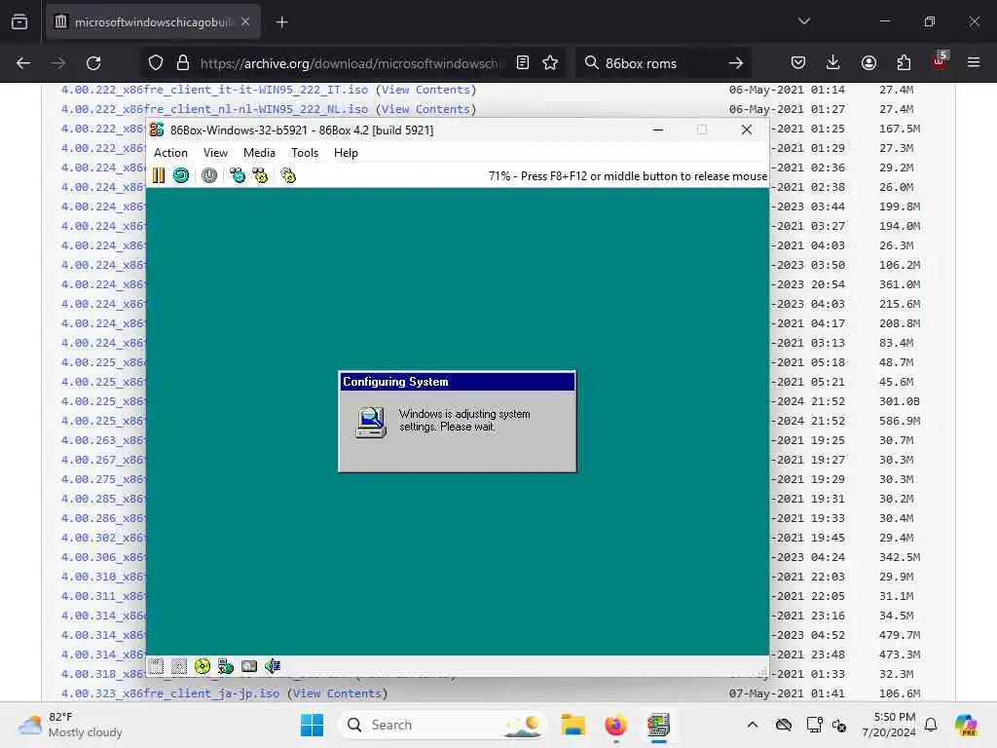Open Firefox View icon at top left
This screenshot has width=997, height=748.
coord(19,22)
